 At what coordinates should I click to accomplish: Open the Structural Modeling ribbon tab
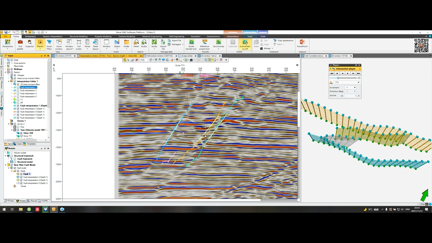click(x=78, y=36)
